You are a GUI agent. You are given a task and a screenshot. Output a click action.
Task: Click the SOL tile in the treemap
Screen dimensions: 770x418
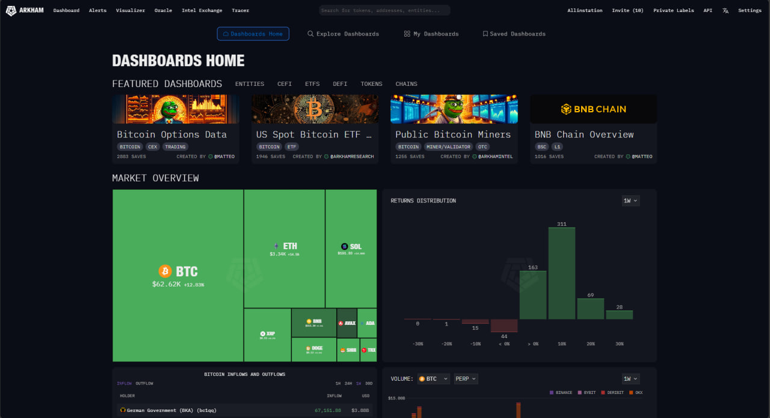pyautogui.click(x=351, y=249)
